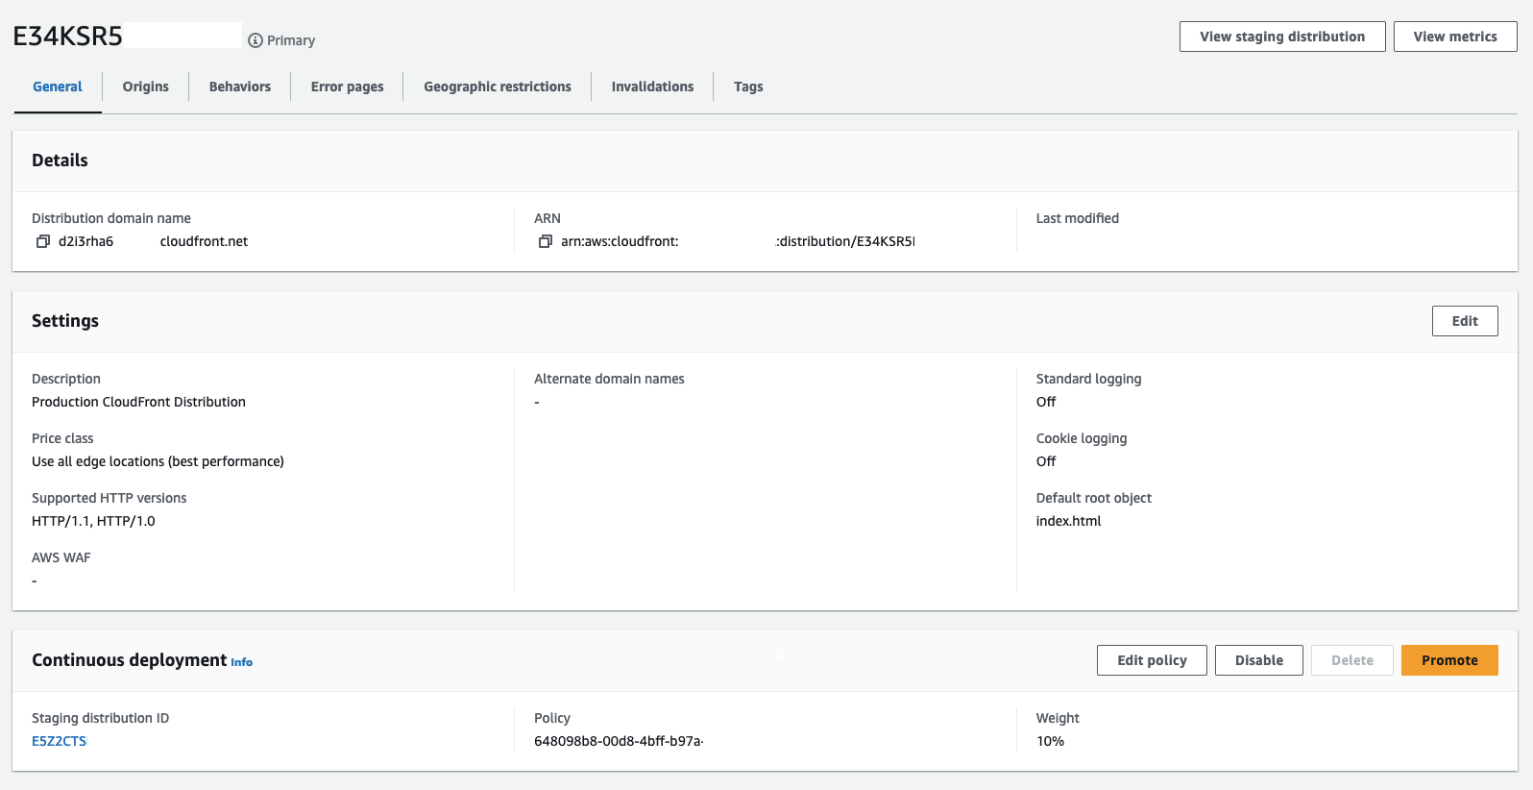Promote the staging distribution
The height and width of the screenshot is (790, 1533).
[x=1449, y=660]
